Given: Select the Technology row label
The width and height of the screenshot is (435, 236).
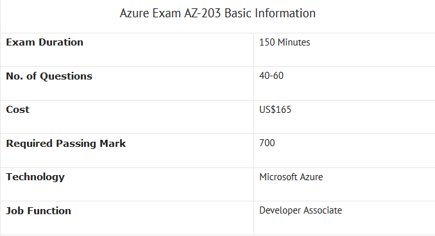Looking at the screenshot, I should (x=35, y=177).
